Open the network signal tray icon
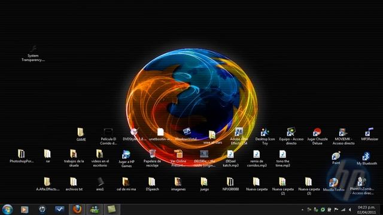This screenshot has height=215, width=383. pyautogui.click(x=343, y=210)
